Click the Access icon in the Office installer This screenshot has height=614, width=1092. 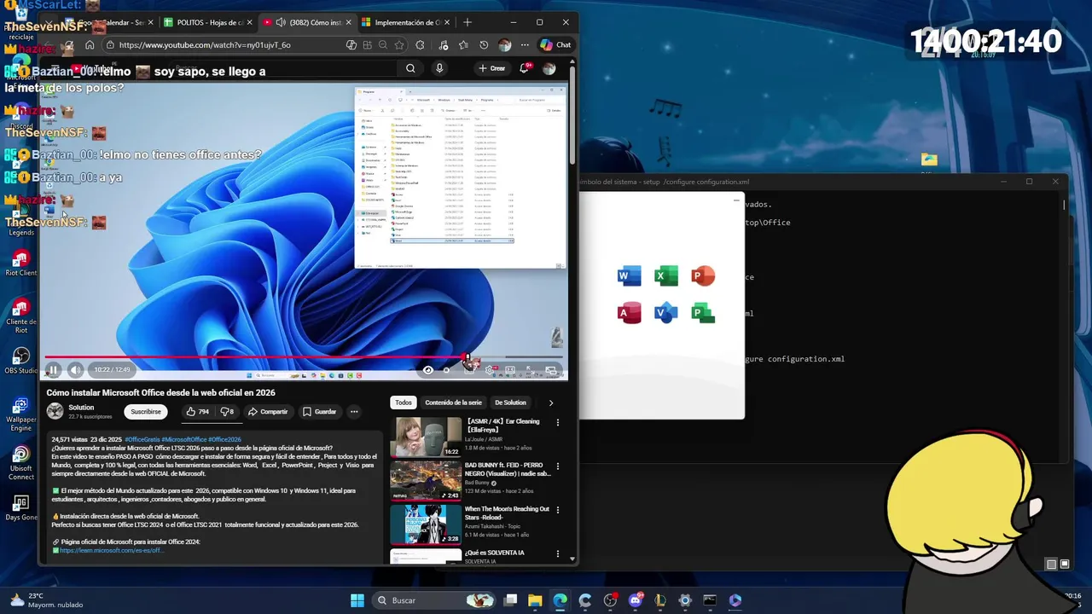click(x=629, y=313)
